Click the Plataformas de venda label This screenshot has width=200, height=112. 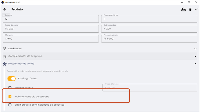pos(21,64)
